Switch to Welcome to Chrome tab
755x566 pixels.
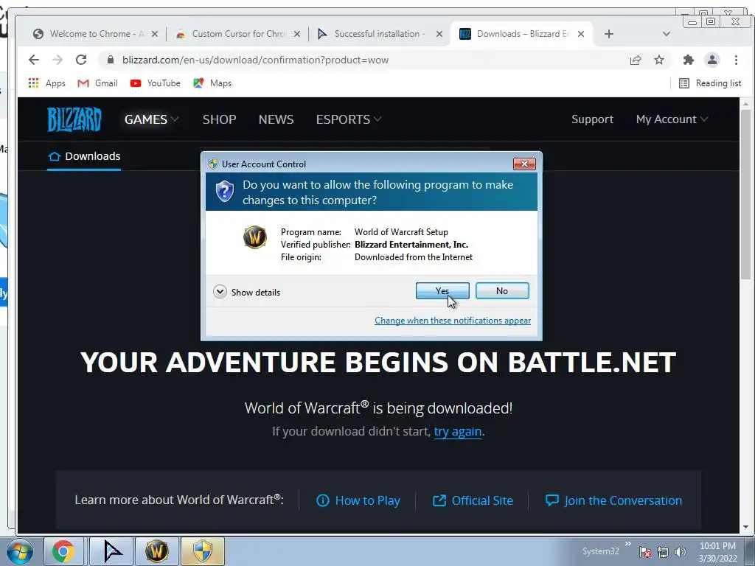pos(96,34)
